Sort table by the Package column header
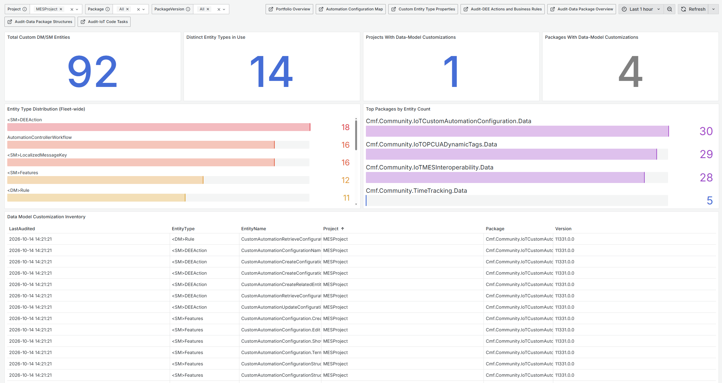 [495, 229]
